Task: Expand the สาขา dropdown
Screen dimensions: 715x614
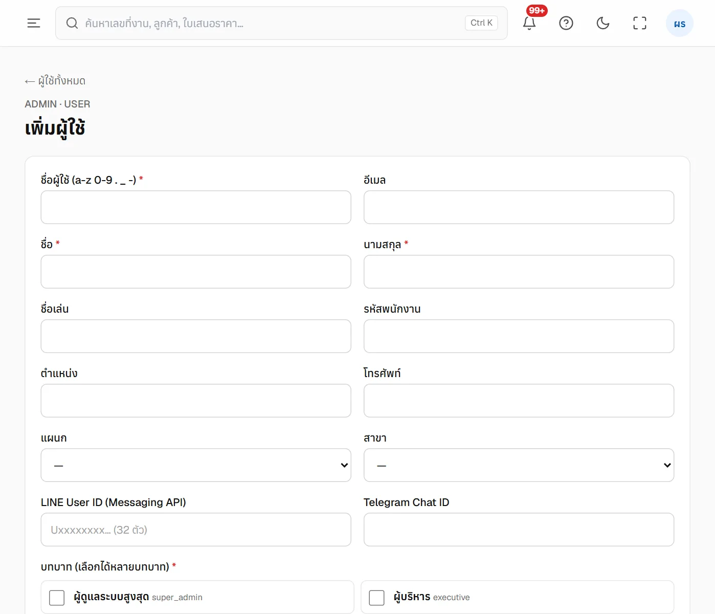Action: pos(519,465)
